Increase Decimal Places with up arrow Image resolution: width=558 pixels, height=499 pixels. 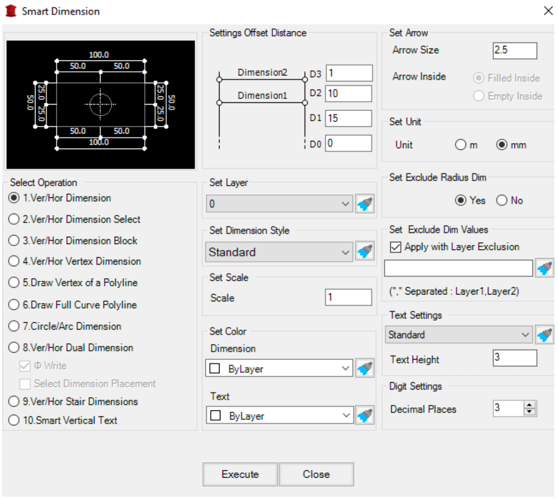(530, 405)
